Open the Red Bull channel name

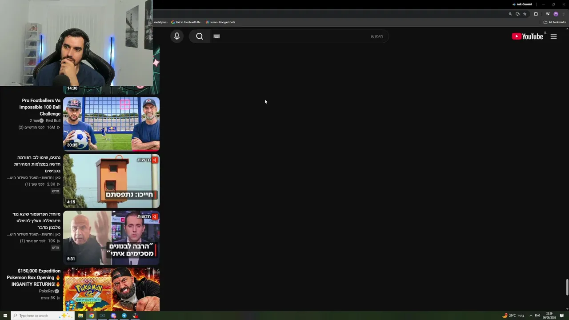tap(53, 121)
